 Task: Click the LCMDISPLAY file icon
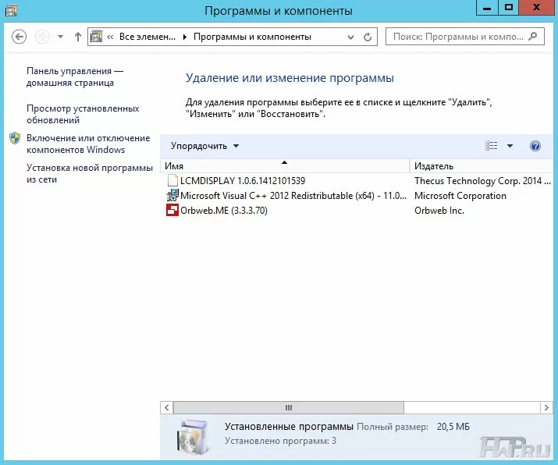pos(172,180)
